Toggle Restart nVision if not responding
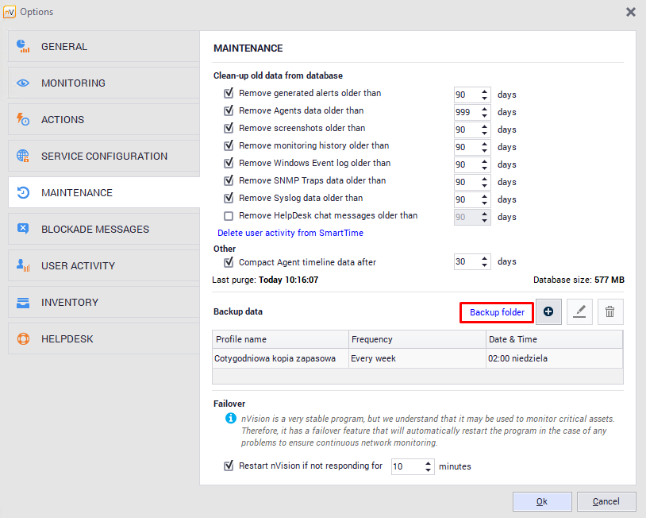 [229, 466]
